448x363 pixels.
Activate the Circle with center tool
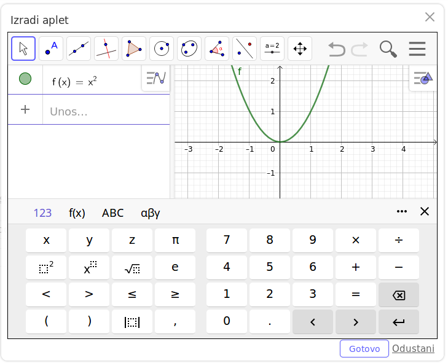(162, 49)
